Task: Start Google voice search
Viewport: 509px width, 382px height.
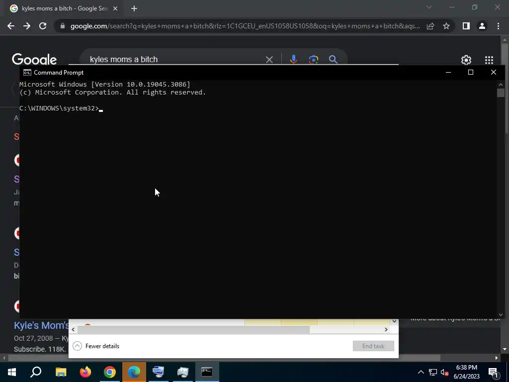Action: tap(293, 60)
